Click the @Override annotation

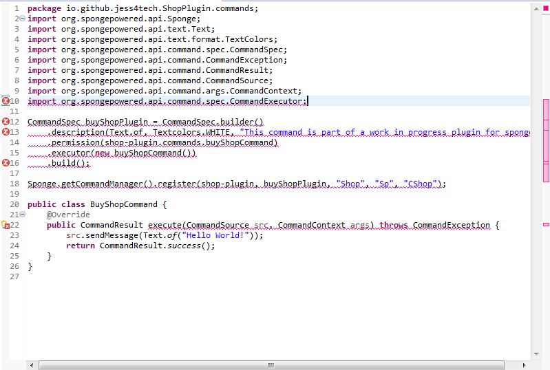68,215
